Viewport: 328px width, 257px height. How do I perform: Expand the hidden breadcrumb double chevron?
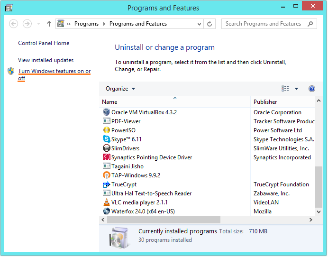(x=69, y=24)
